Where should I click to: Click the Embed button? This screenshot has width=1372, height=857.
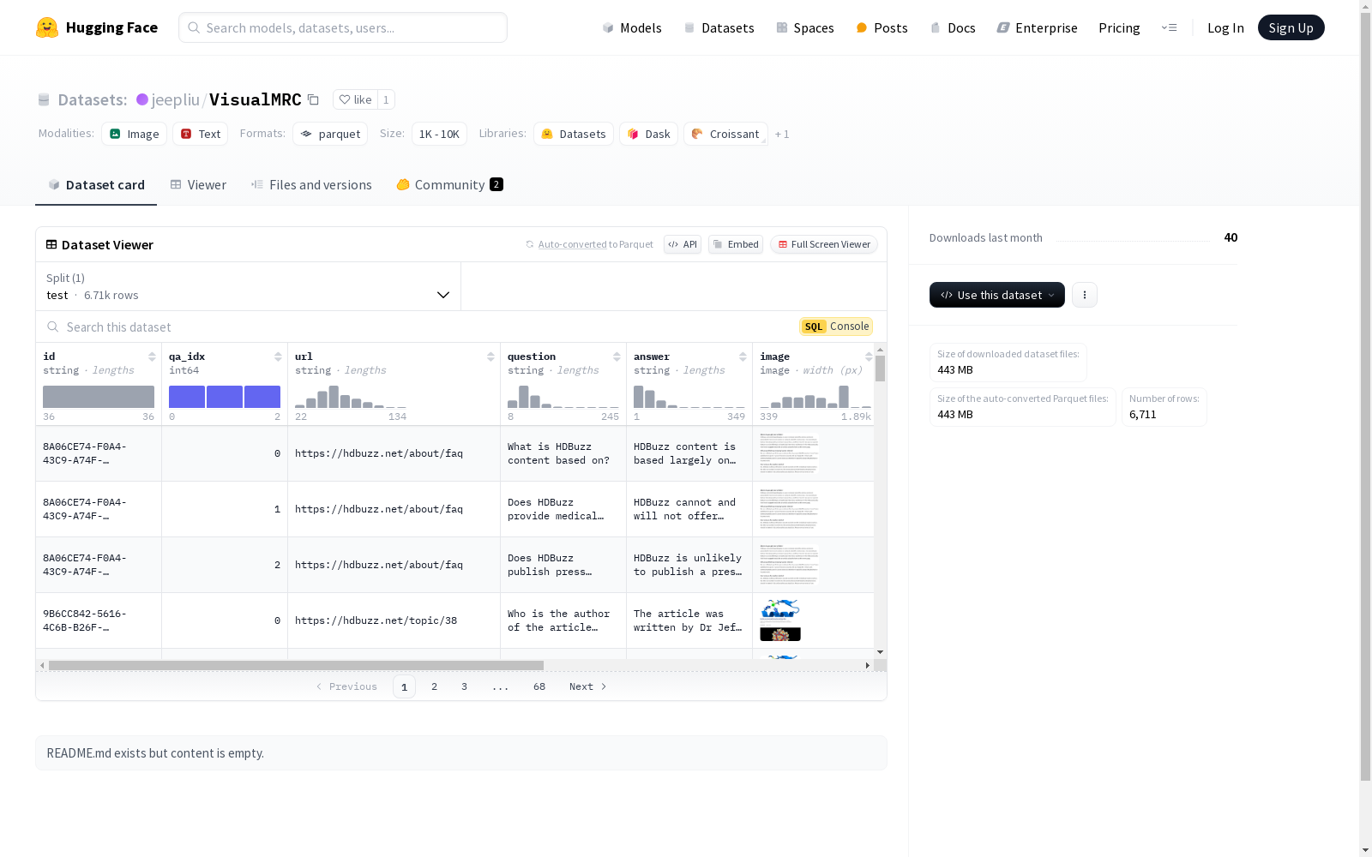736,244
